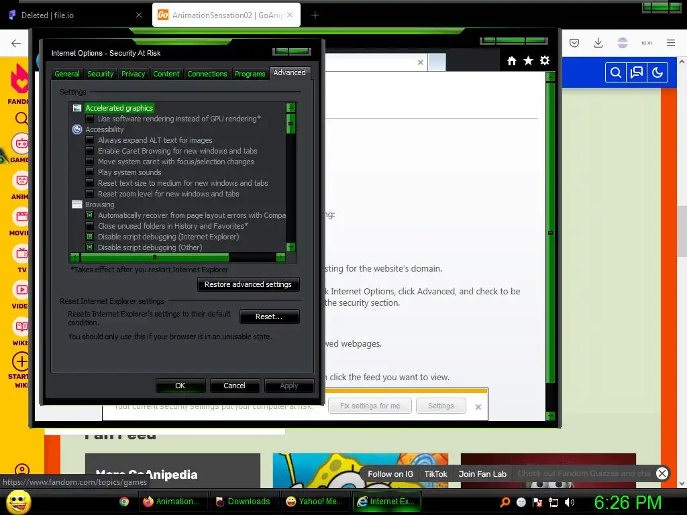687x515 pixels.
Task: Open the Firefox hamburger menu
Action: tap(671, 43)
